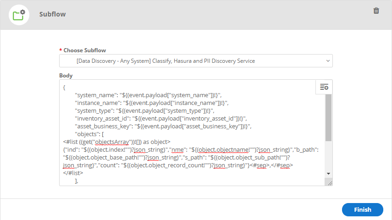Click the Choose Subflow label
Image resolution: width=392 pixels, height=220 pixels.
pyautogui.click(x=85, y=50)
